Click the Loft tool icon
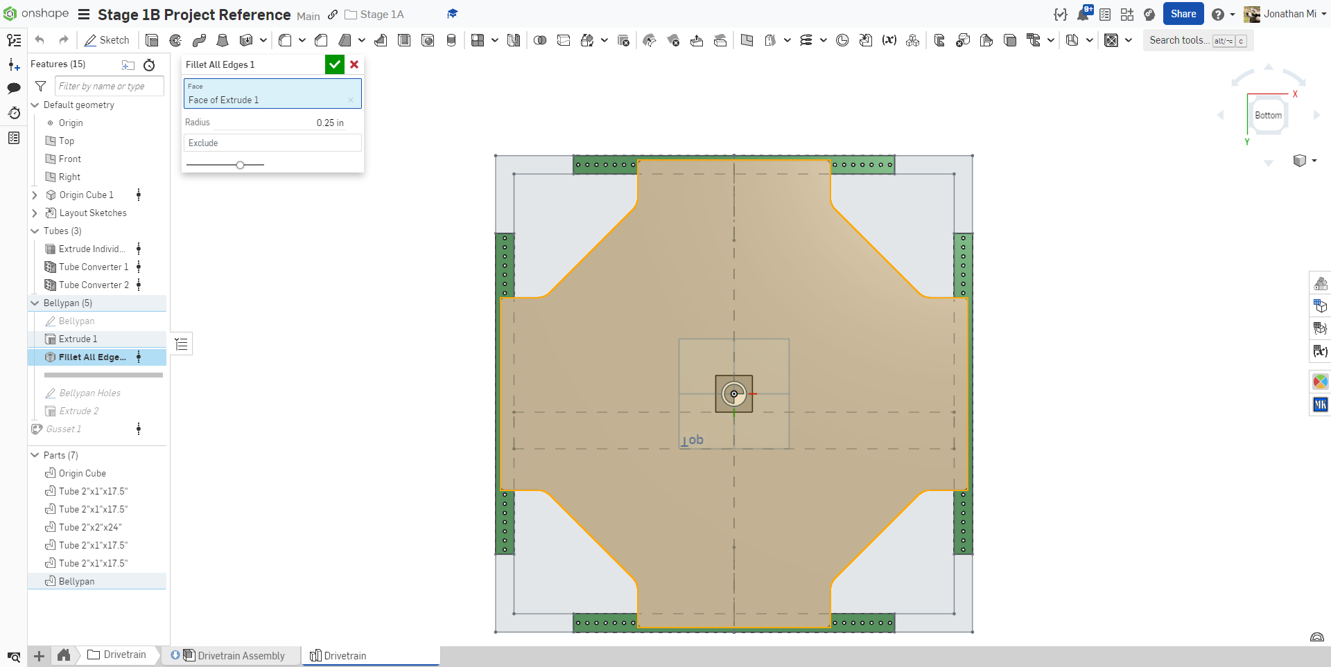Screen dimensions: 1331x667 223,40
